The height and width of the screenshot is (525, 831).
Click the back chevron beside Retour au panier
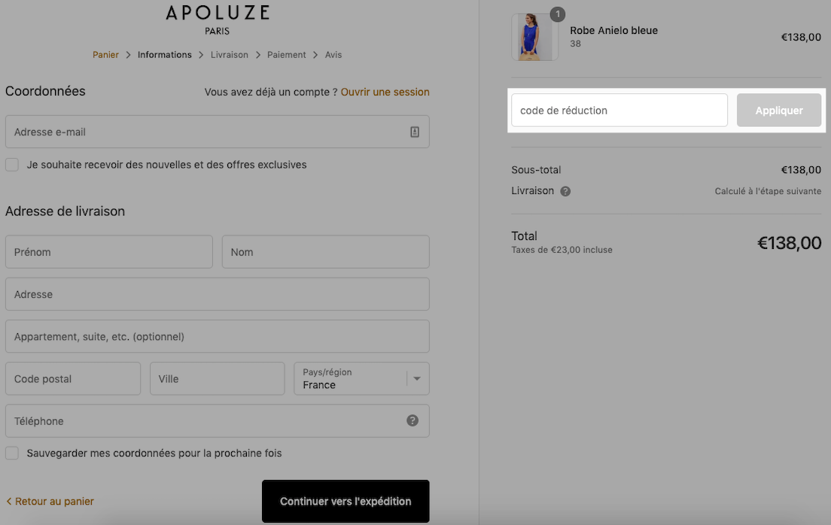tap(8, 501)
